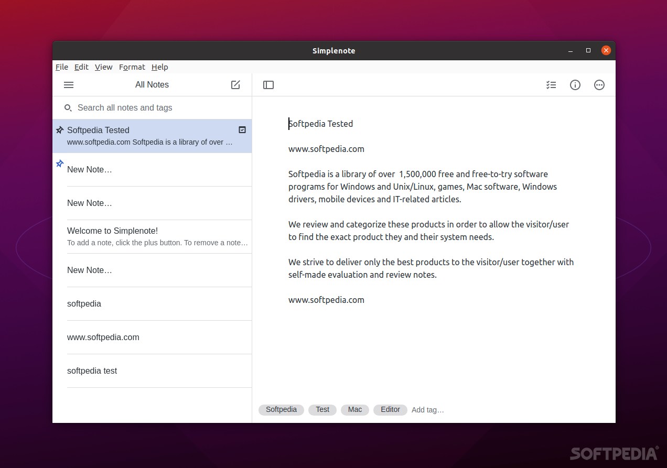
Task: Create a new note with compose icon
Action: [235, 85]
